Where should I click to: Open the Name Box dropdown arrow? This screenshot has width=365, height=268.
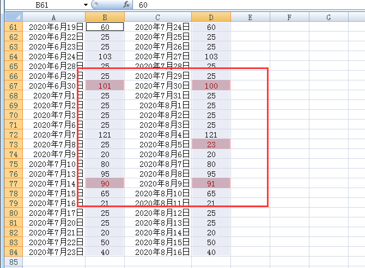(86, 5)
